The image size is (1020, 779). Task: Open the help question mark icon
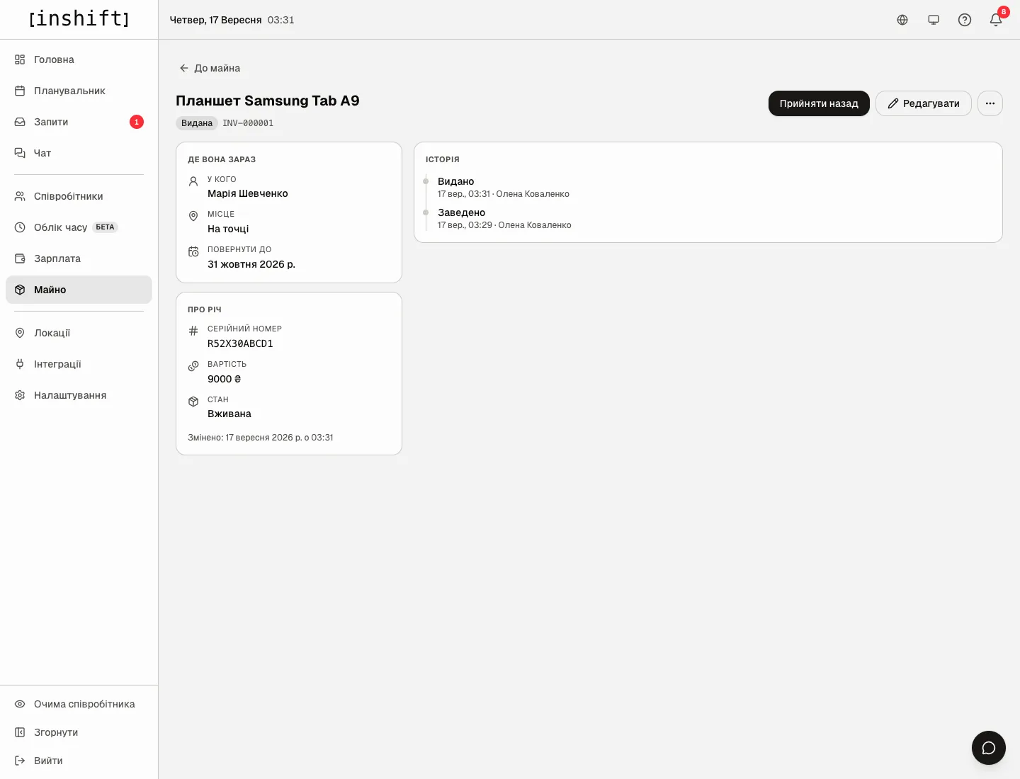coord(965,20)
